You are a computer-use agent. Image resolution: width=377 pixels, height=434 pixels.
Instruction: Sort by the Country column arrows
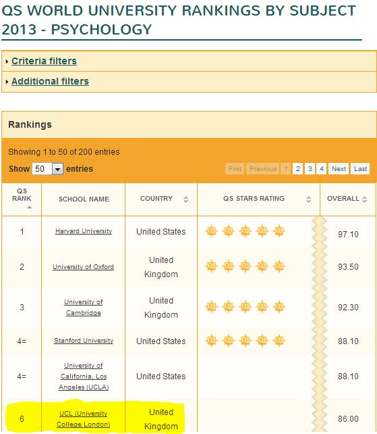pyautogui.click(x=186, y=199)
